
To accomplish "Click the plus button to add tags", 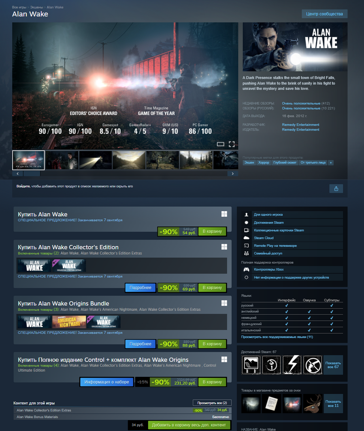I will point(331,163).
